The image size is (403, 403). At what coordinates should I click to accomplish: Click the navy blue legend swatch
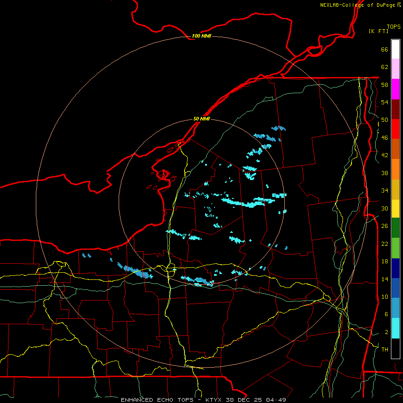coord(395,268)
